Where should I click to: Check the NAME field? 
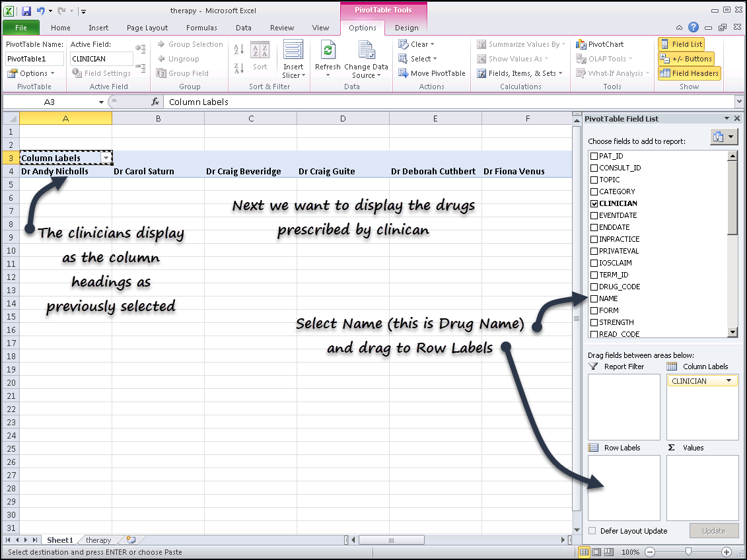tap(594, 298)
